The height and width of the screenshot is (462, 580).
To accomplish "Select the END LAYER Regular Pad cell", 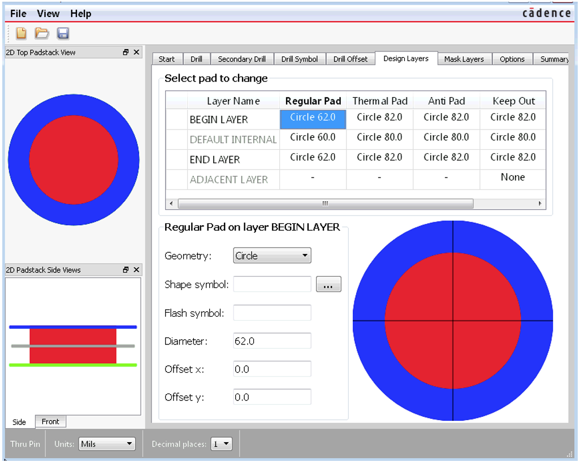I will point(313,158).
